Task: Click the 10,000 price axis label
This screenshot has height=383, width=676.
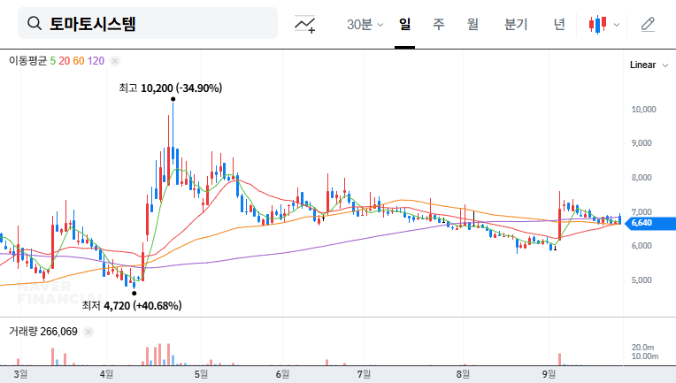Action: click(x=643, y=110)
